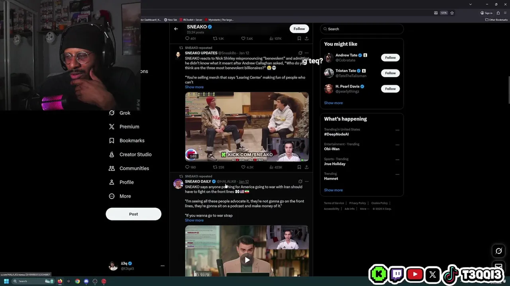This screenshot has height=286, width=510.
Task: Play the Nick Shirley video thumbnail
Action: (x=247, y=127)
